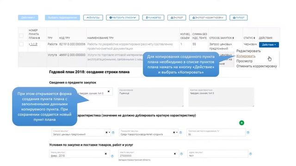The height and width of the screenshot is (166, 296).
Task: Click the green plus add-characteristic button
Action: pos(241,123)
